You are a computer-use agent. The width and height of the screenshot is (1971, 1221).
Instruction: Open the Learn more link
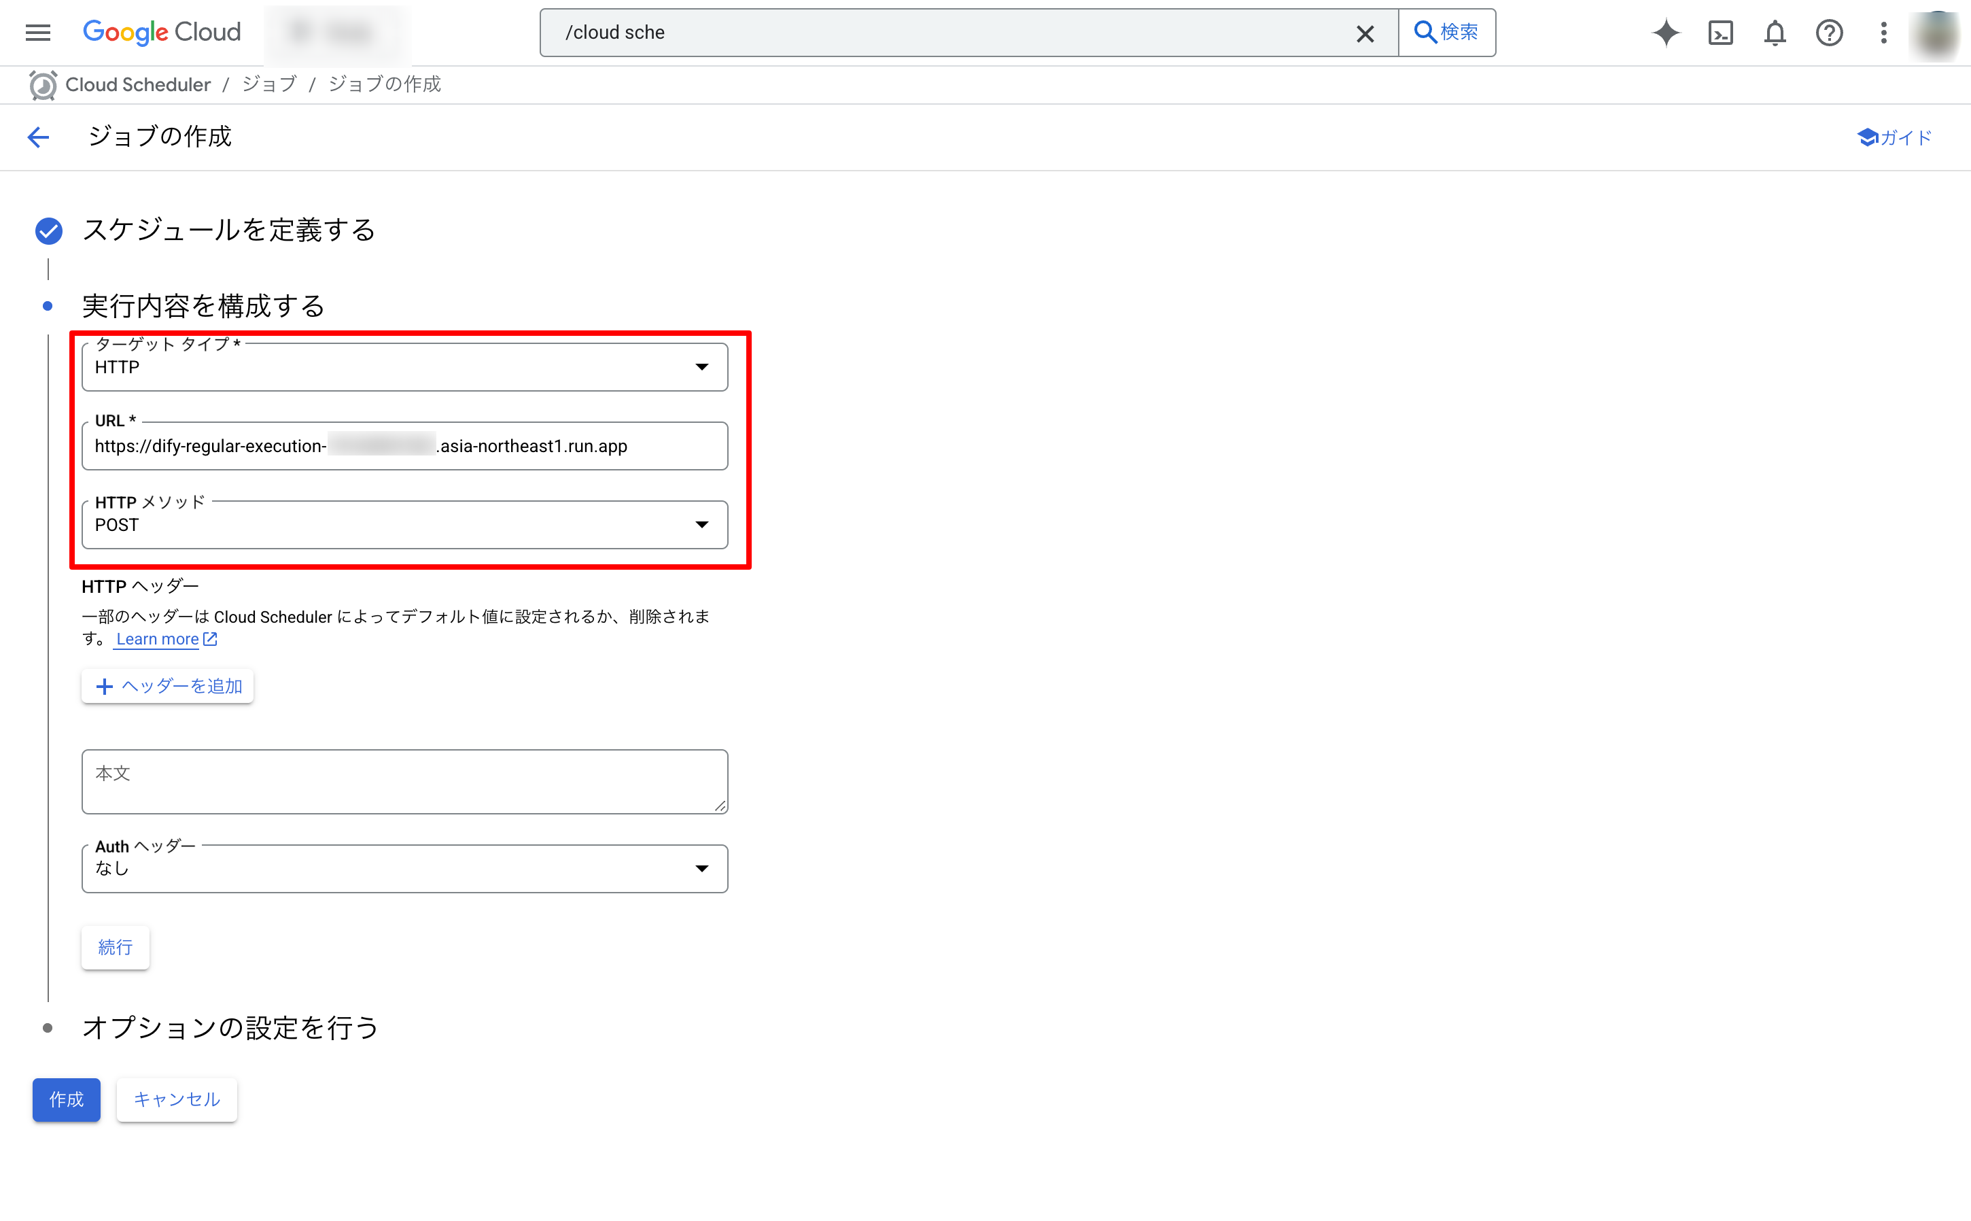[158, 640]
